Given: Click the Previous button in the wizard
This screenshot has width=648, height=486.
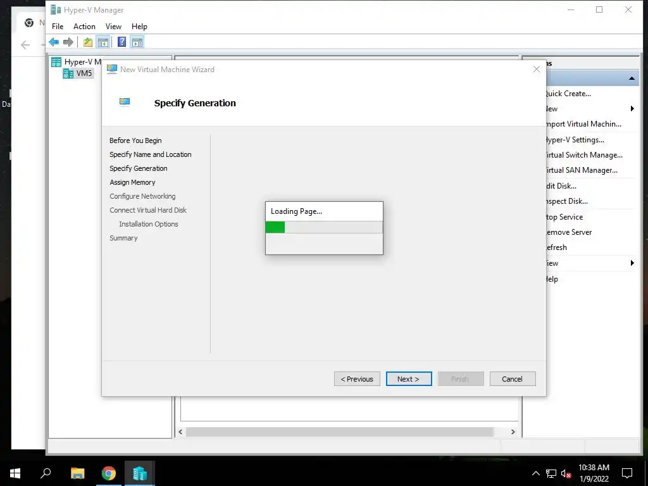Looking at the screenshot, I should coord(357,379).
